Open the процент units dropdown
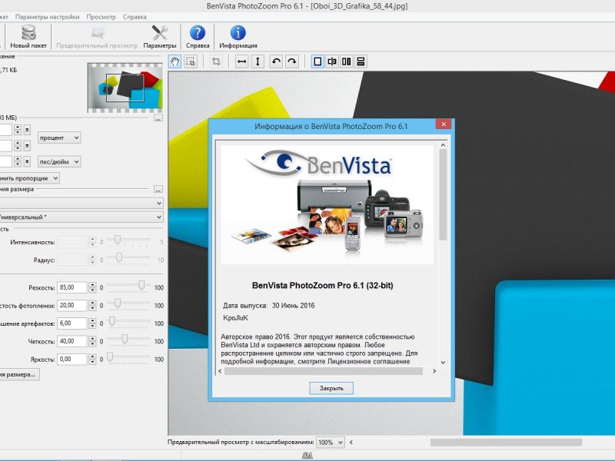This screenshot has height=461, width=615. (59, 138)
